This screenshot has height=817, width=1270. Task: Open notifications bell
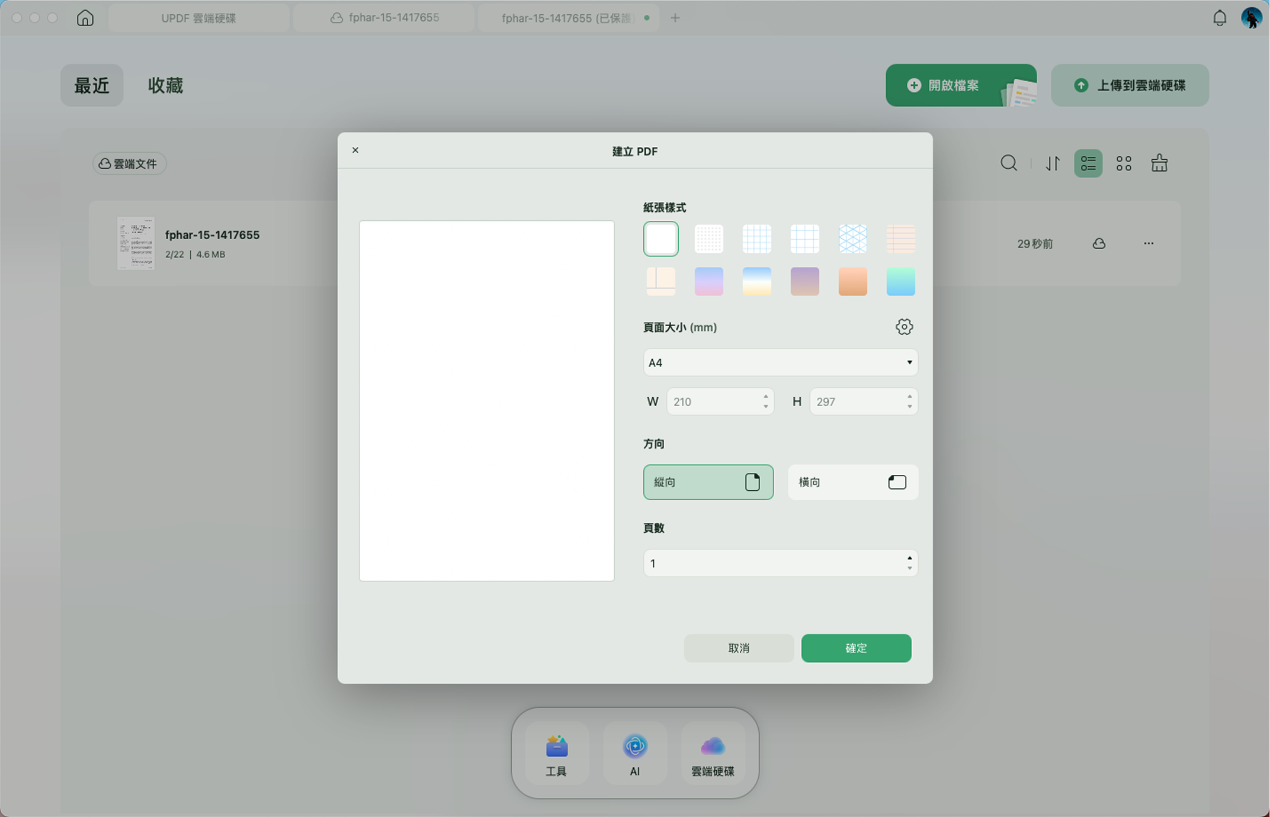(x=1220, y=18)
